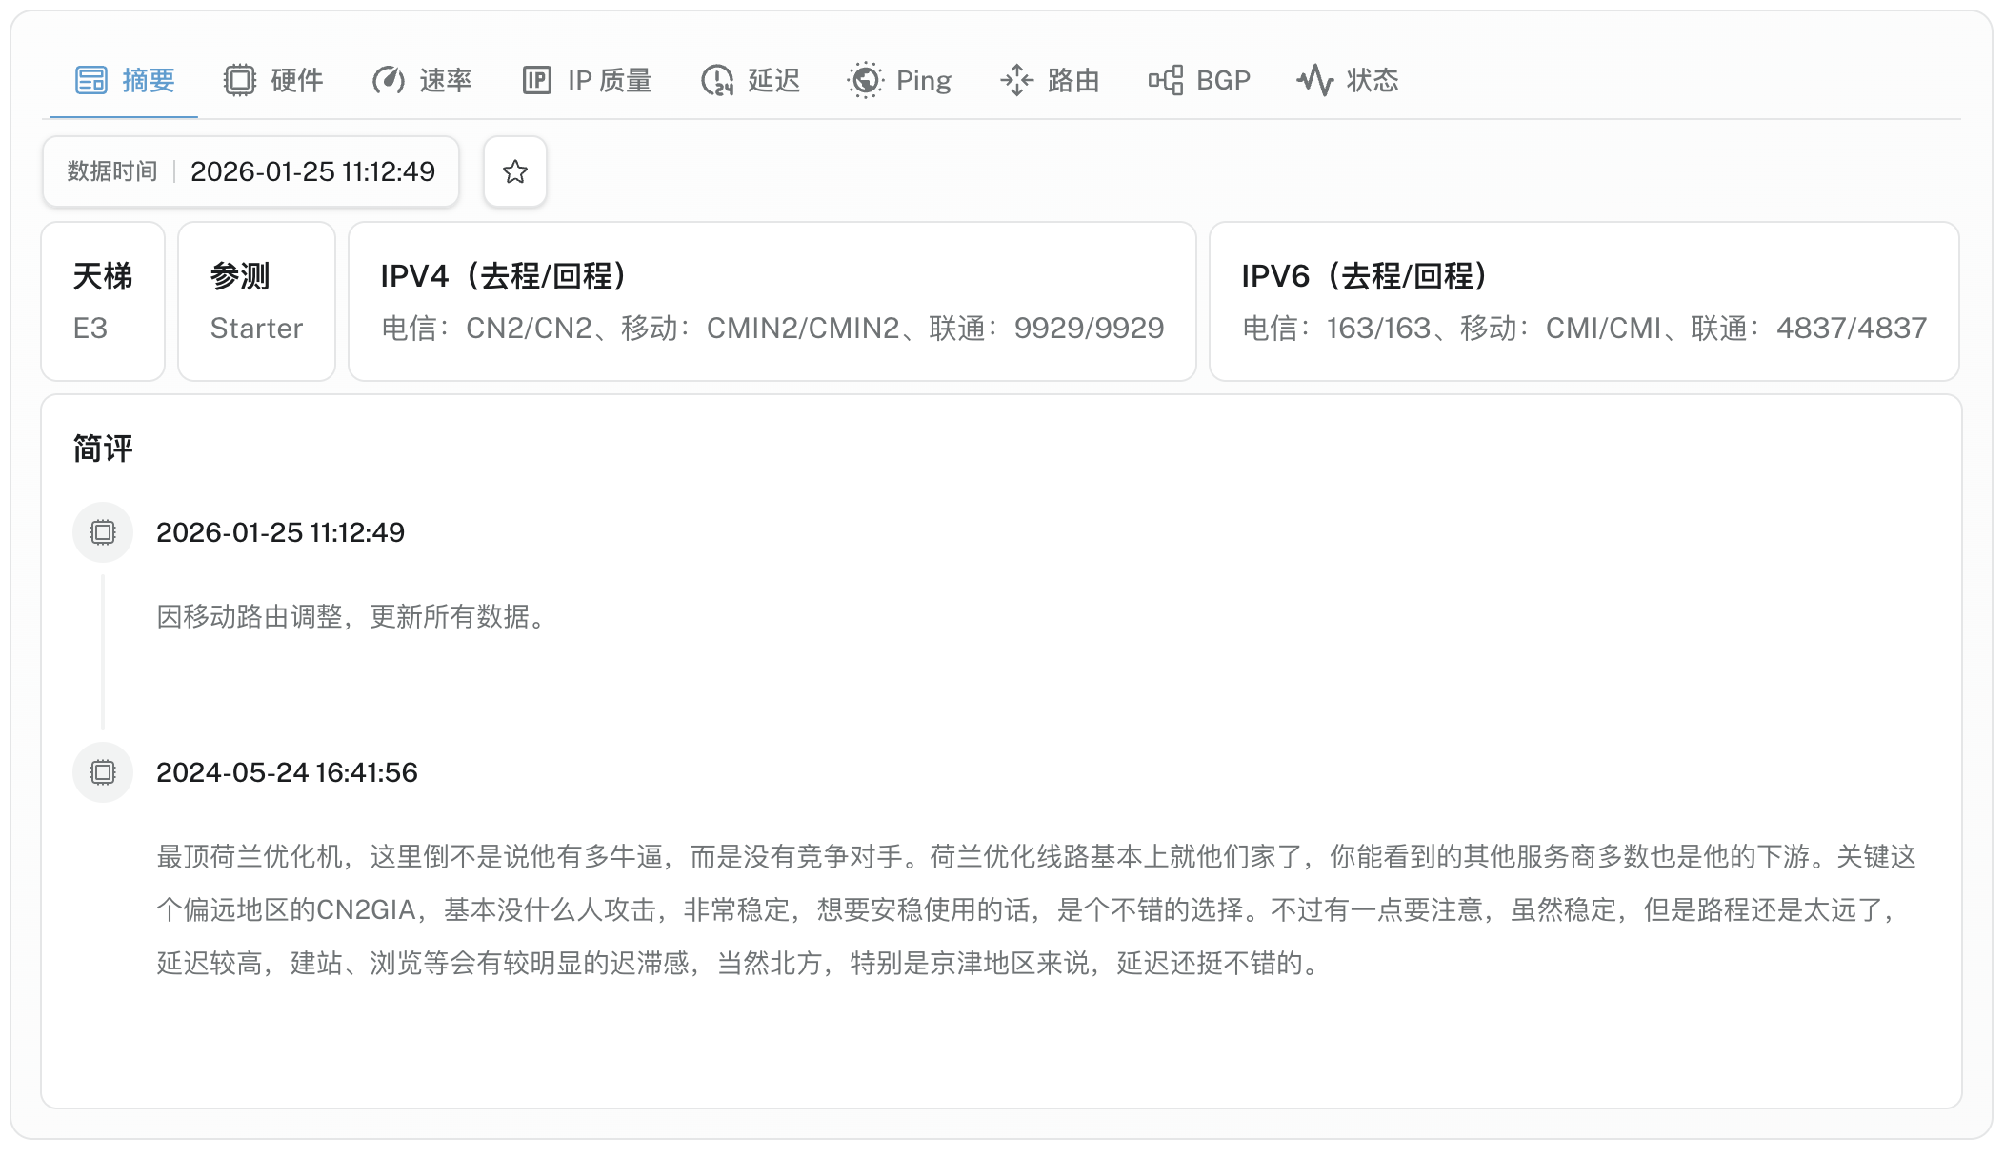Click the hardware chip icon in tabs
2004x1158 pixels.
(240, 80)
